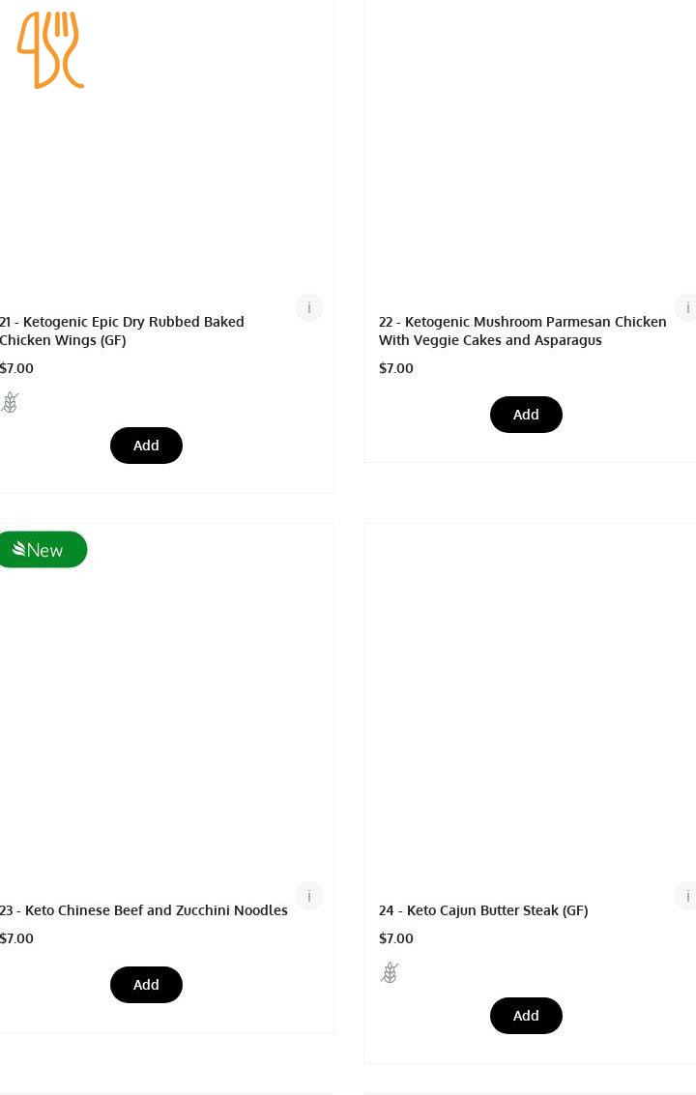Click the image area of Keto Chinese Beef card
Viewport: 696px width, 1095px height.
166,715
